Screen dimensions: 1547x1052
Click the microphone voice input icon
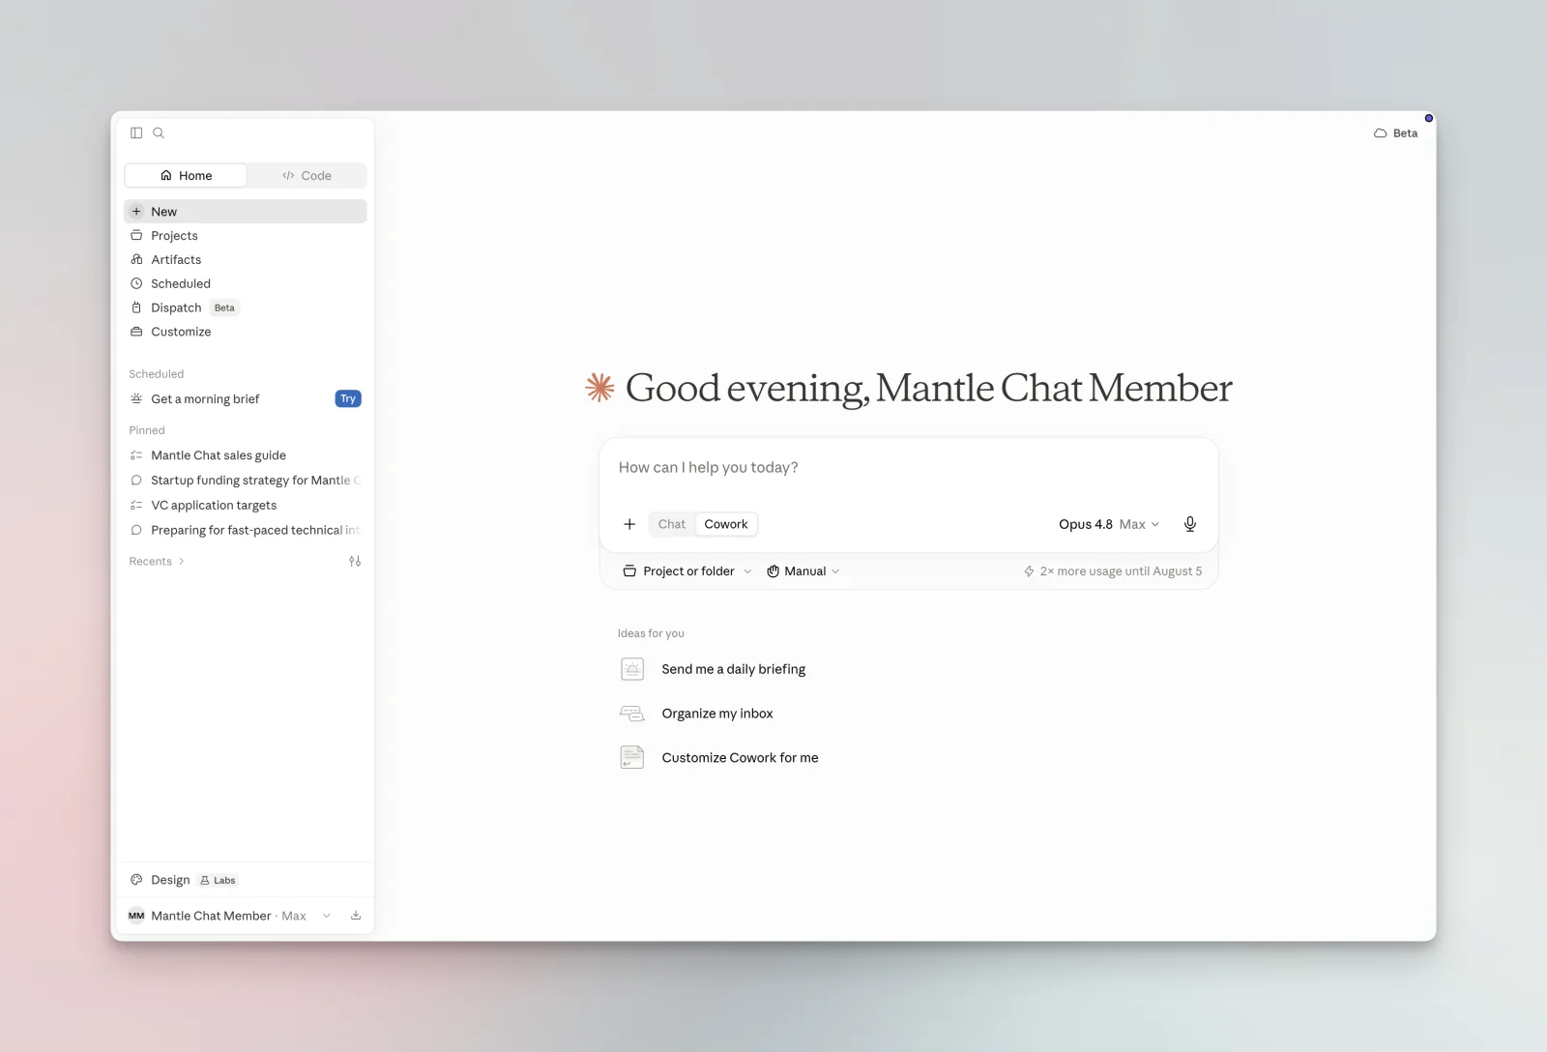point(1190,524)
